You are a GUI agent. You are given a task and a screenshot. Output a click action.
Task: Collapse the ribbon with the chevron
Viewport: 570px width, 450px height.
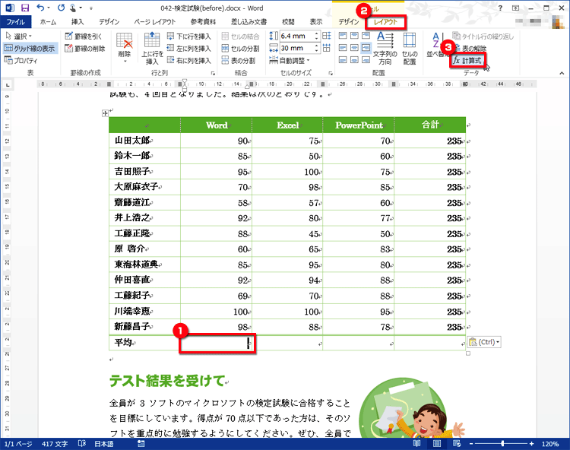[562, 73]
